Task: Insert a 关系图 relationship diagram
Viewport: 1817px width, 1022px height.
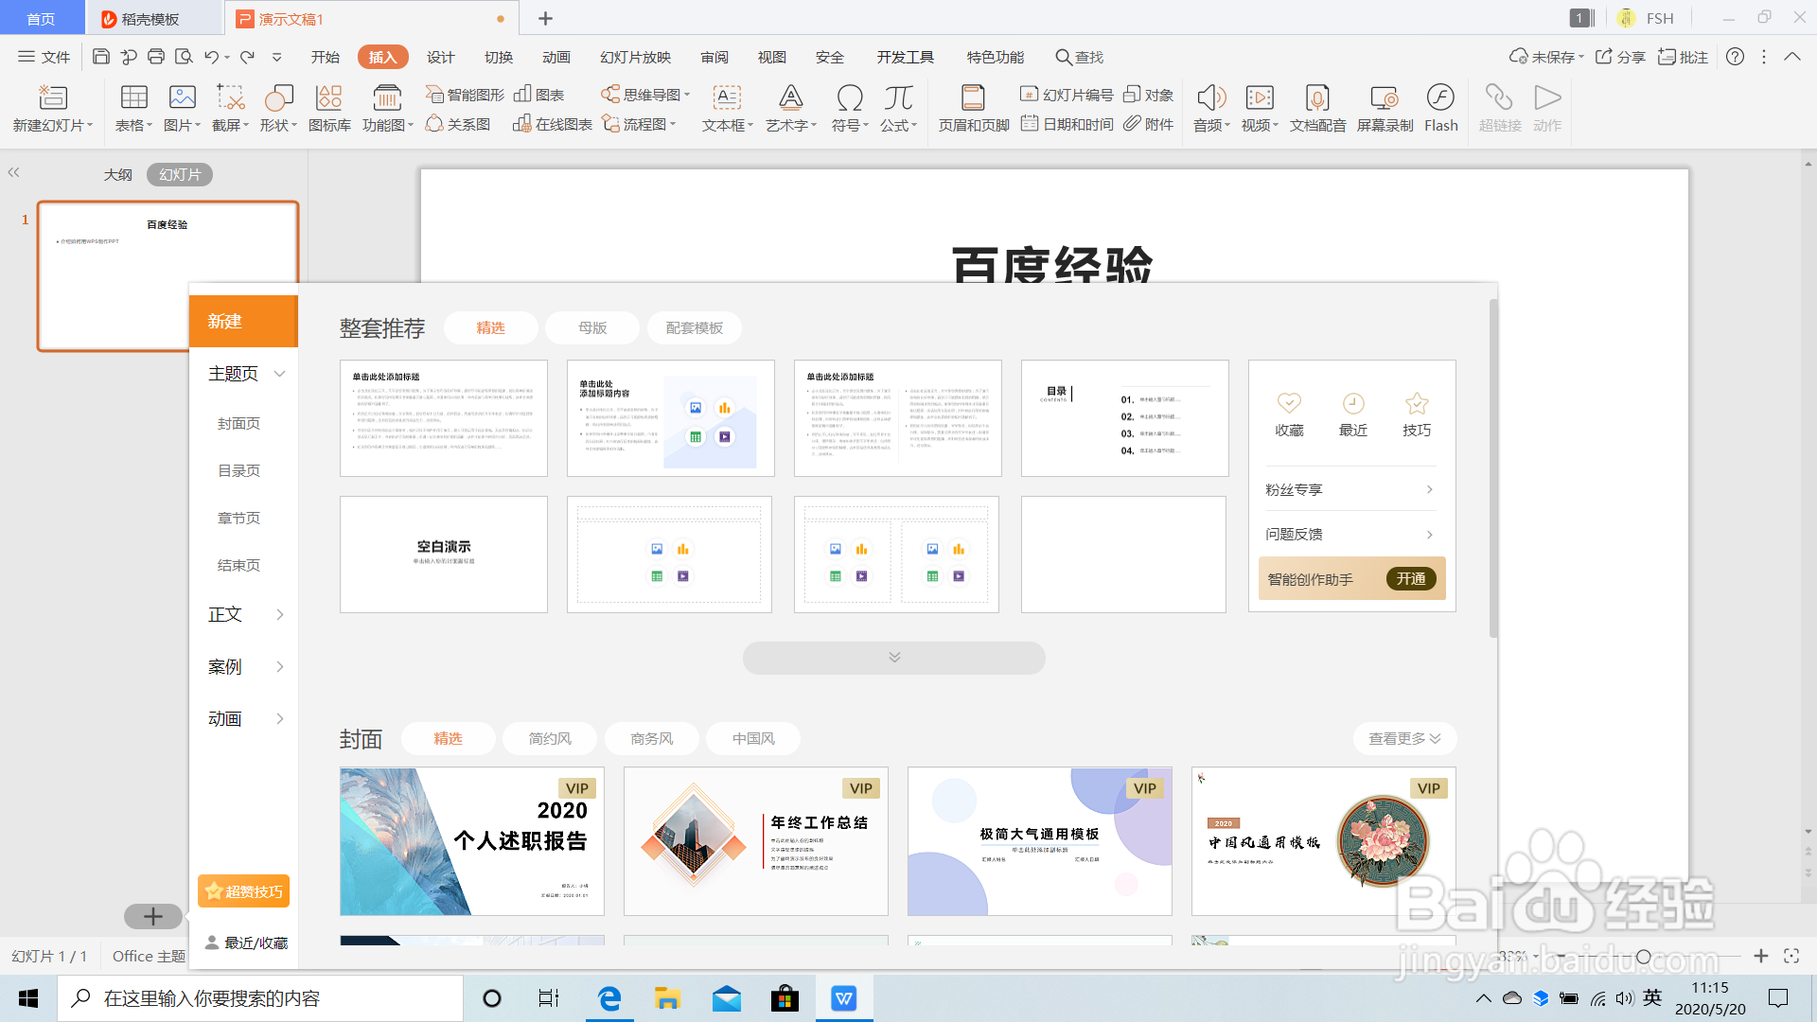Action: pyautogui.click(x=458, y=124)
